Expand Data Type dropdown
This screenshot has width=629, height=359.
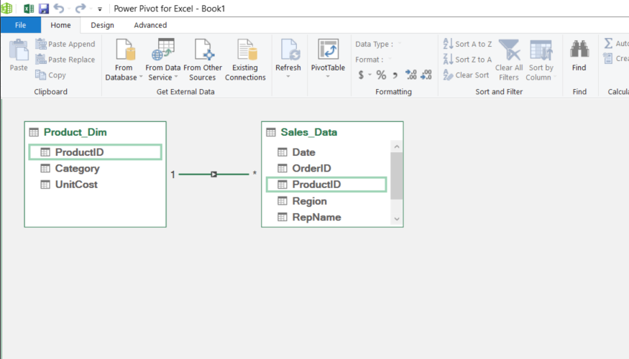point(400,44)
